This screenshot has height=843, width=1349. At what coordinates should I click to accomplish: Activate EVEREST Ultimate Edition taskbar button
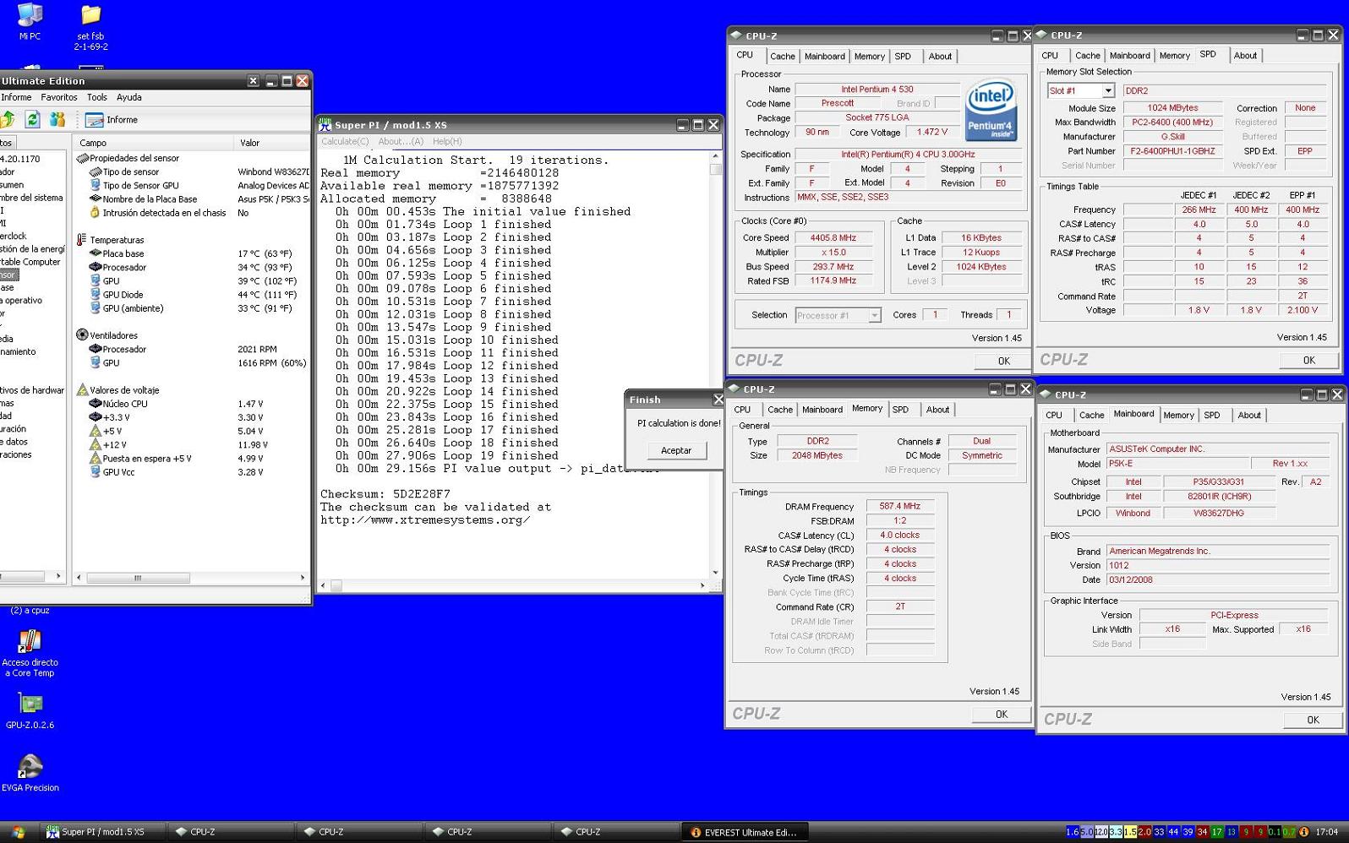coord(745,832)
